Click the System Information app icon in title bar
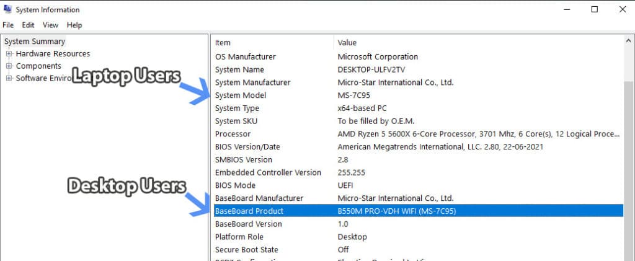The height and width of the screenshot is (261, 635). (7, 9)
